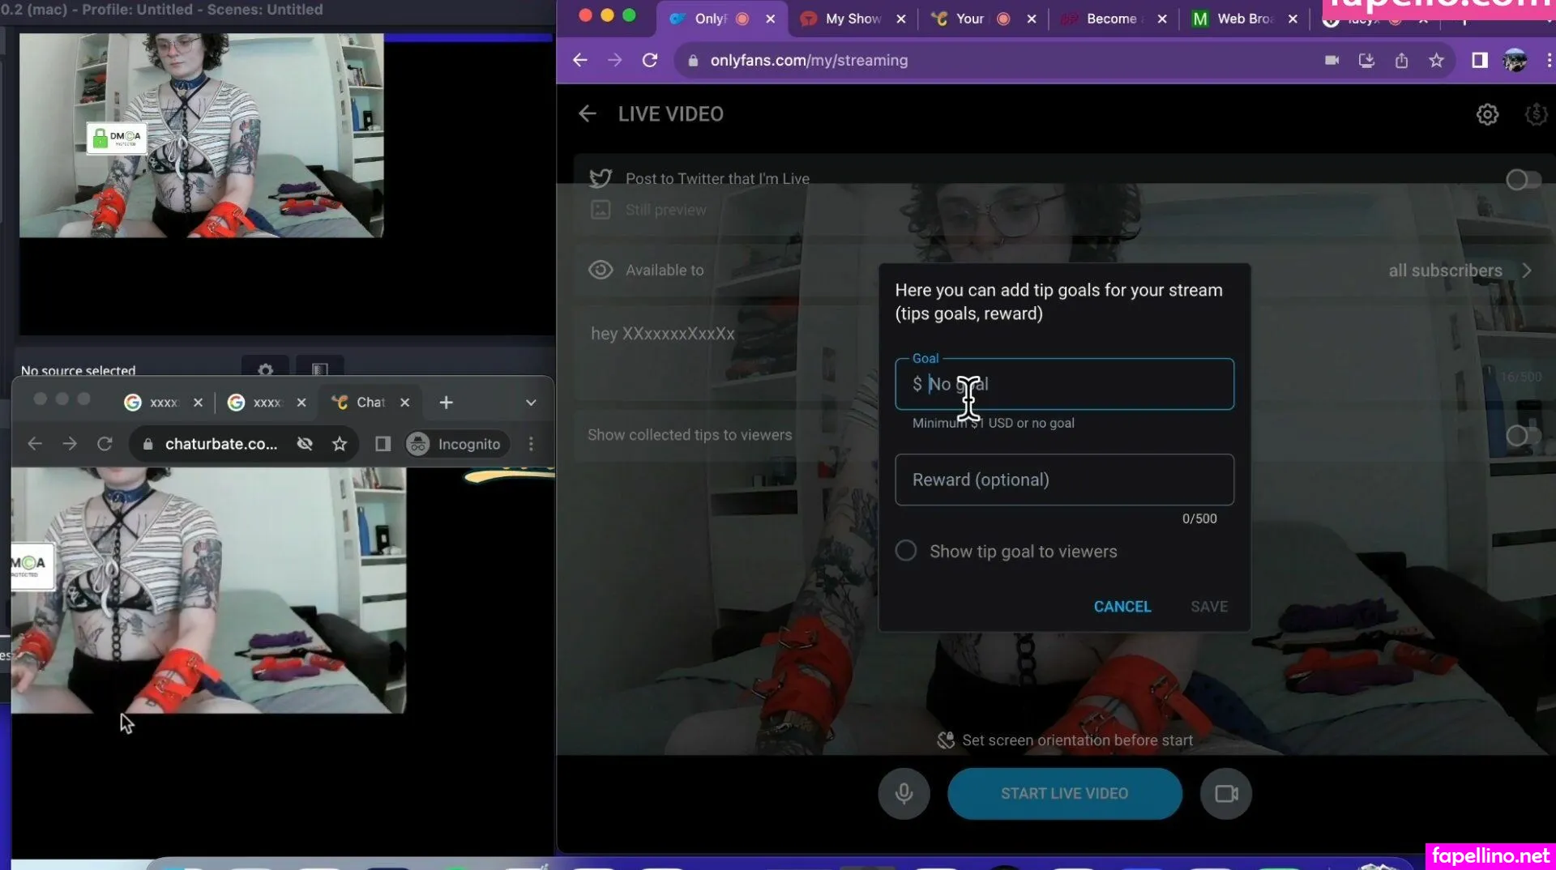Click the site lock icon for onlyfans.com
The width and height of the screenshot is (1556, 870).
[693, 60]
